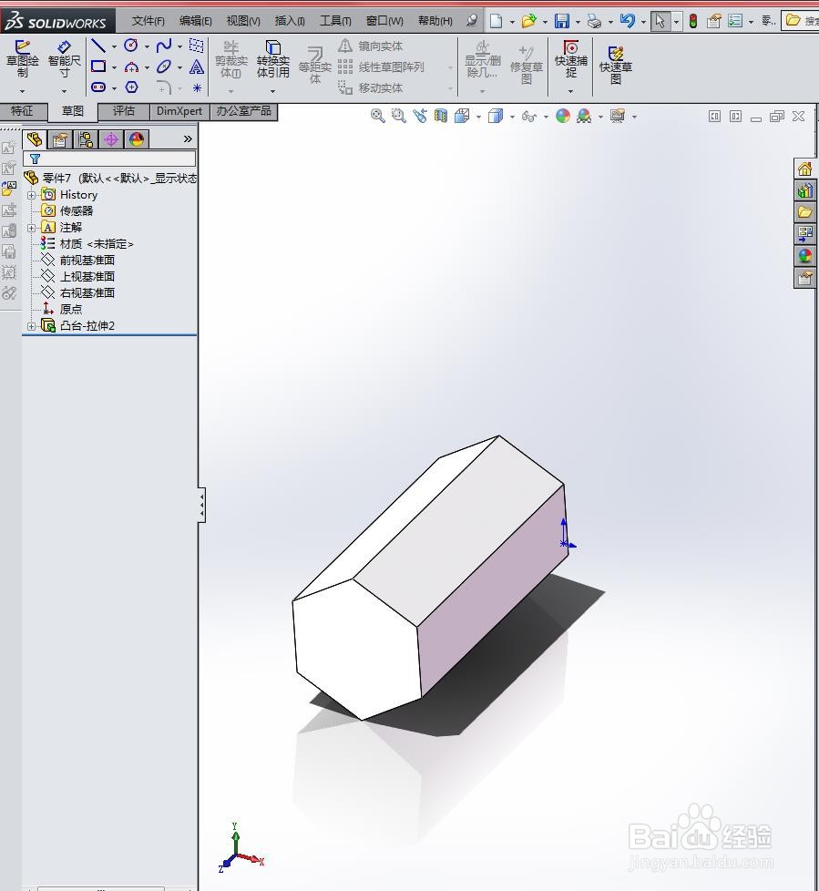The image size is (819, 891).
Task: Click the Rebuild traffic light icon
Action: coord(693,21)
